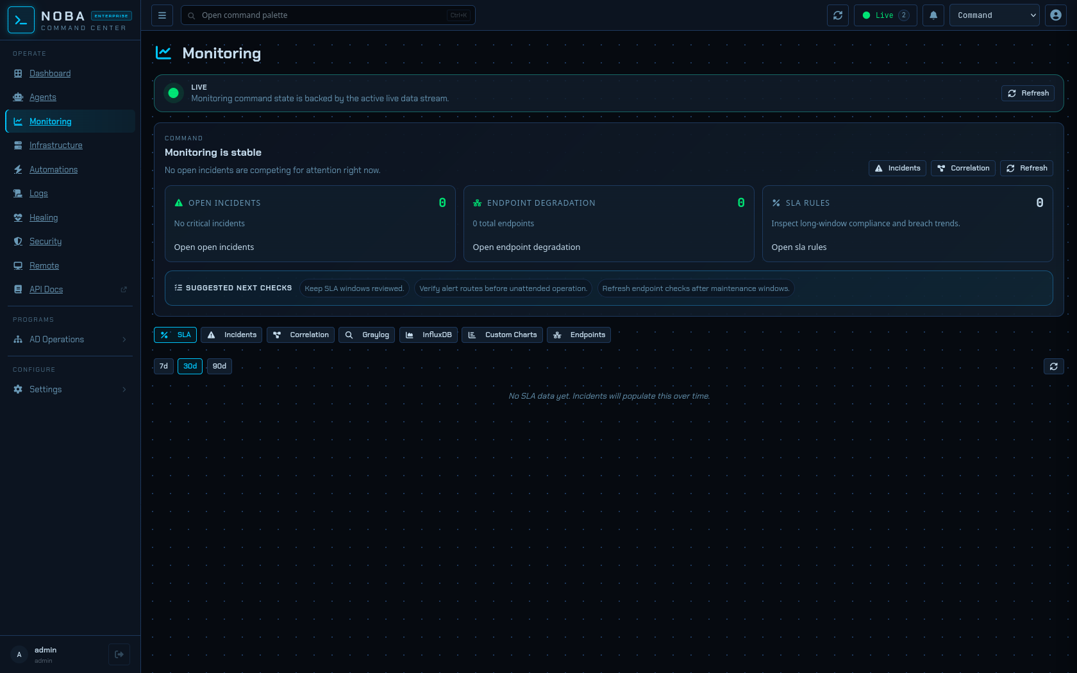The image size is (1077, 673).
Task: Click the Security shield icon
Action: click(18, 242)
